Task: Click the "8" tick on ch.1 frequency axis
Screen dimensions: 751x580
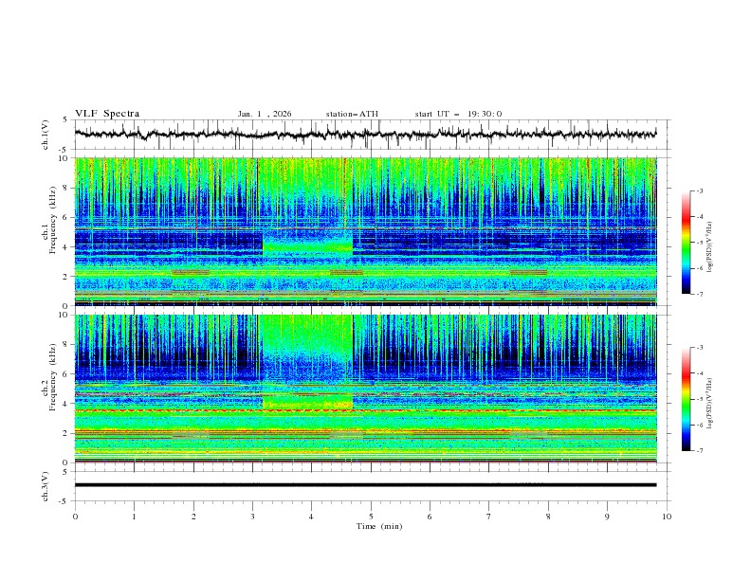Action: click(67, 188)
